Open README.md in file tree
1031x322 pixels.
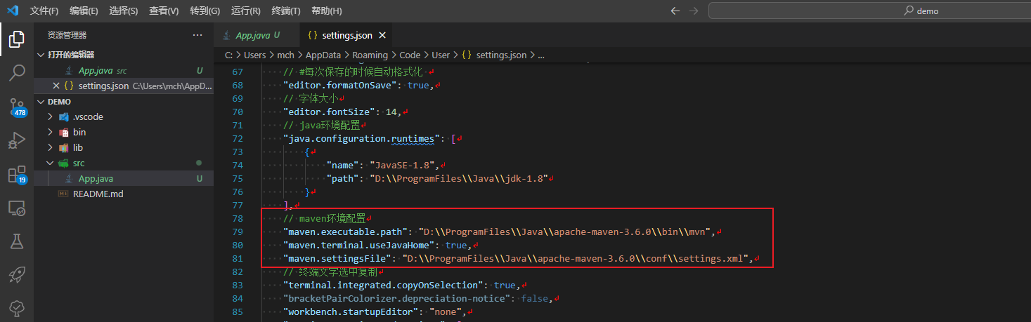pyautogui.click(x=123, y=194)
